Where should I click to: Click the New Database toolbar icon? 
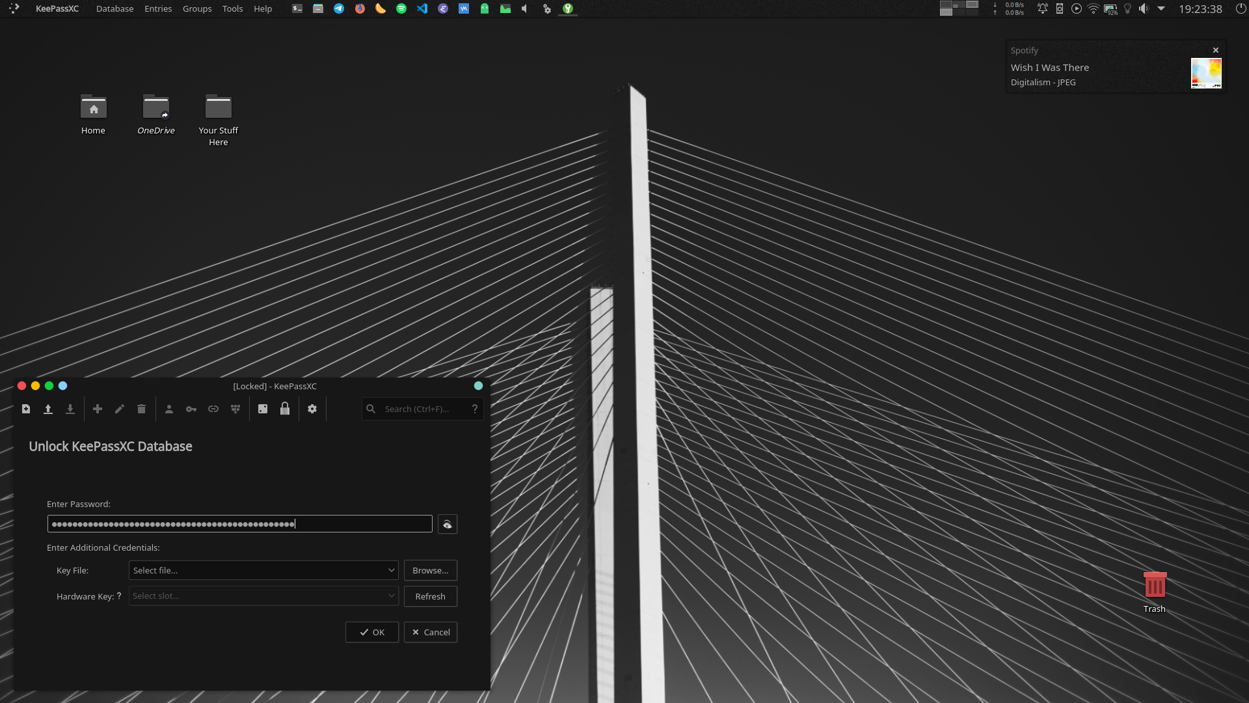pyautogui.click(x=26, y=409)
